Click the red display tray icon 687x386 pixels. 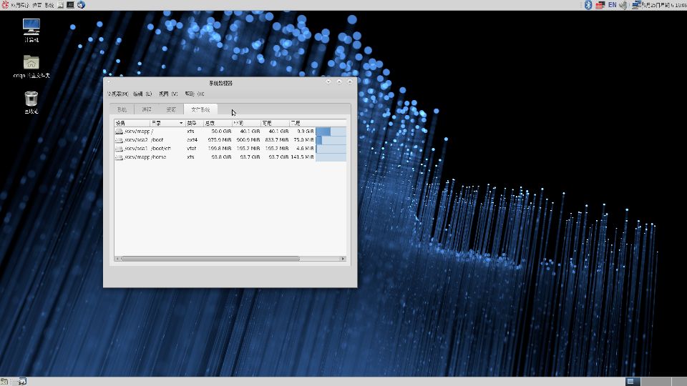[x=600, y=5]
